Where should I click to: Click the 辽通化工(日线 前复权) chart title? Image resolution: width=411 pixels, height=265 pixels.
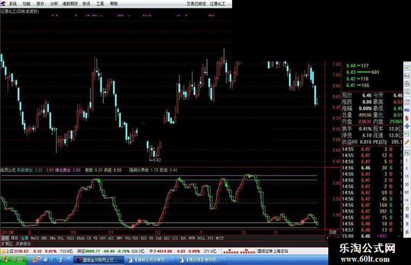coord(20,11)
